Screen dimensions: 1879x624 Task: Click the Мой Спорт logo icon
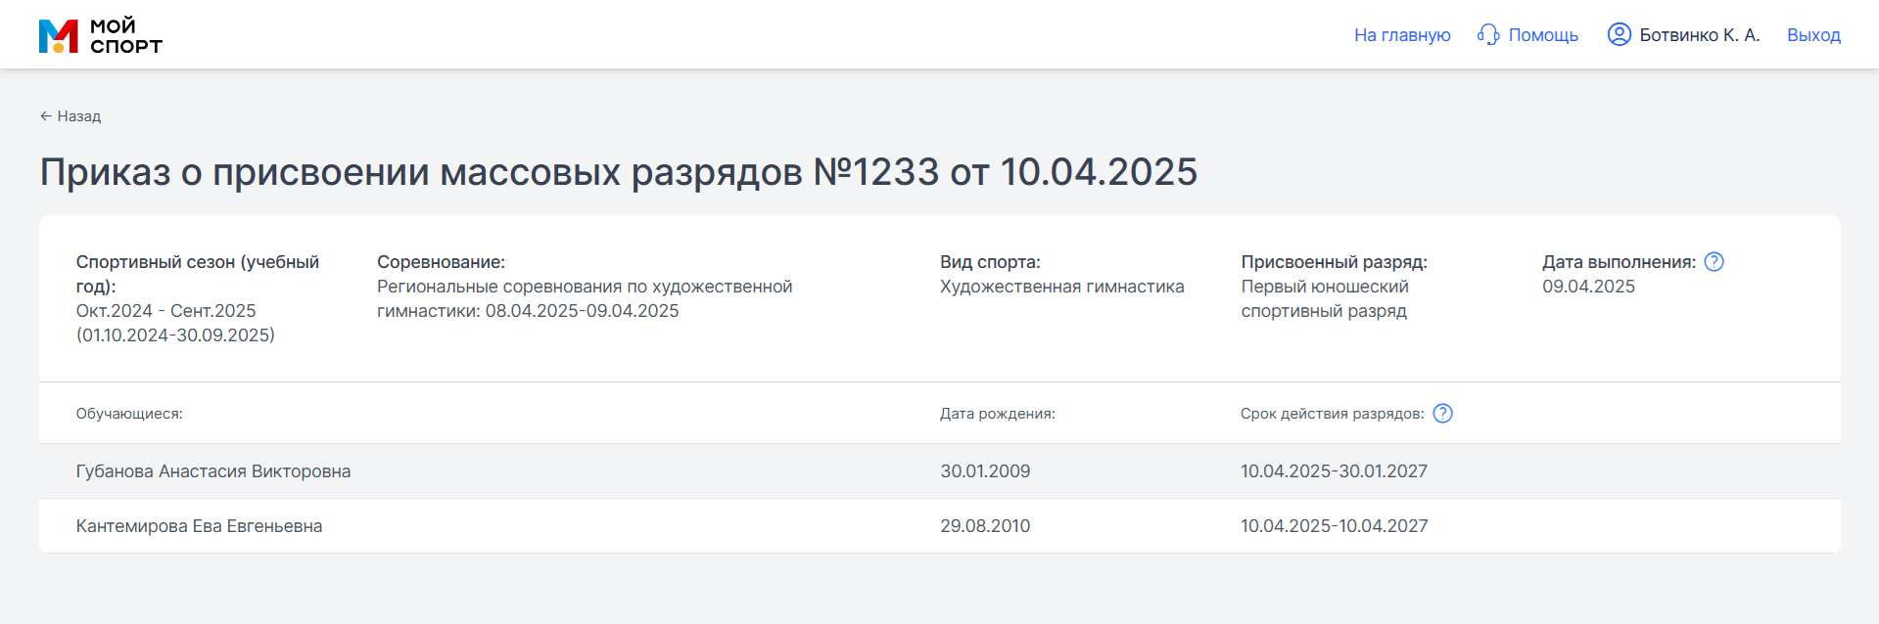[58, 36]
